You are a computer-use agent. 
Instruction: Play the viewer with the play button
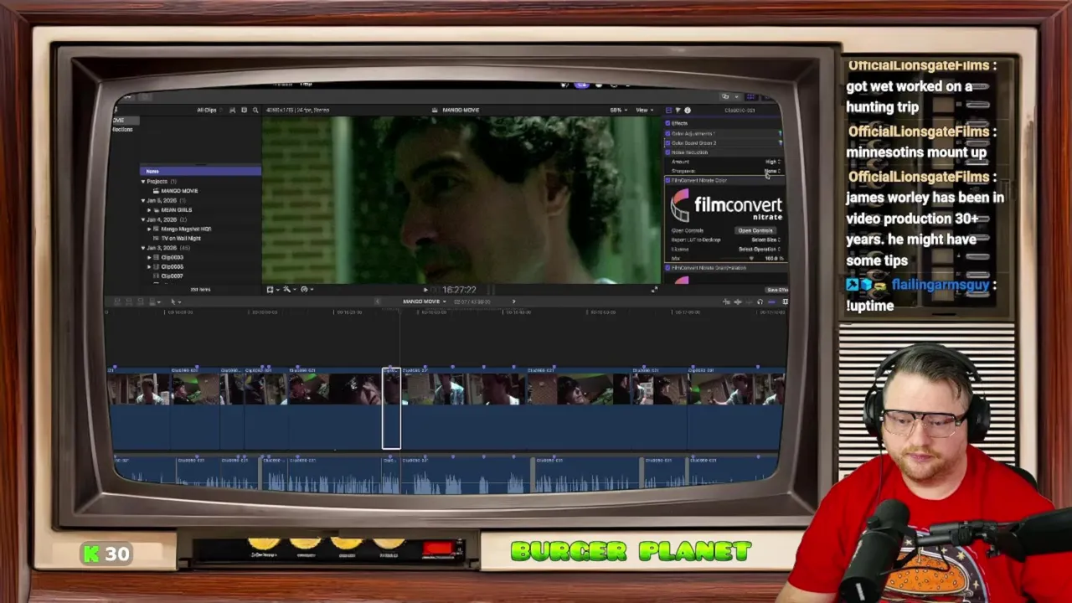(x=425, y=290)
